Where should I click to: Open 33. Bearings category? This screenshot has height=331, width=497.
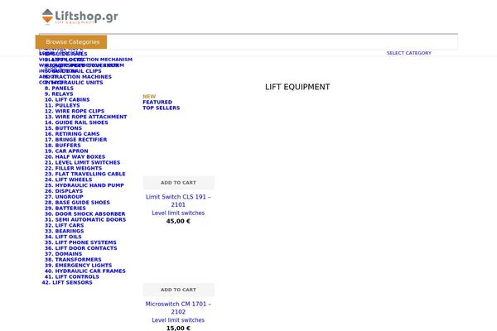[65, 231]
